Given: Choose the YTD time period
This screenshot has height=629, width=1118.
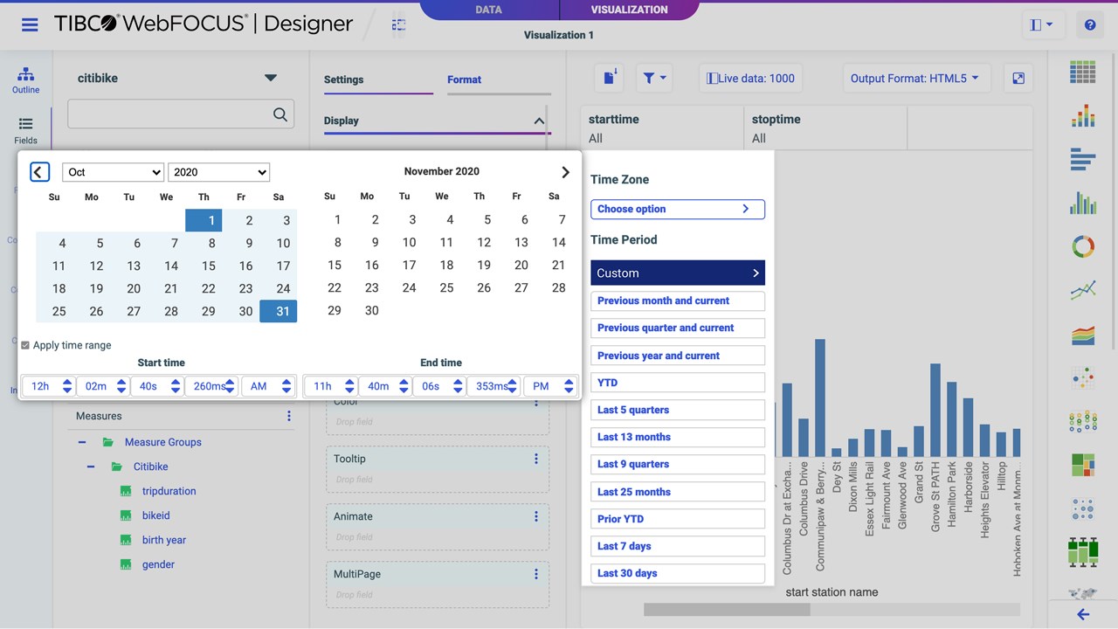Looking at the screenshot, I should point(678,383).
